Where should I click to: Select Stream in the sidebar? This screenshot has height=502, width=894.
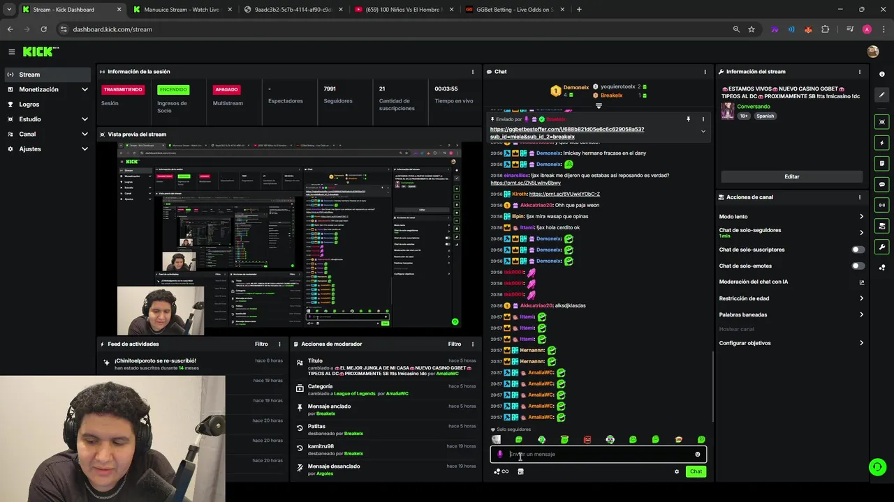pos(47,75)
